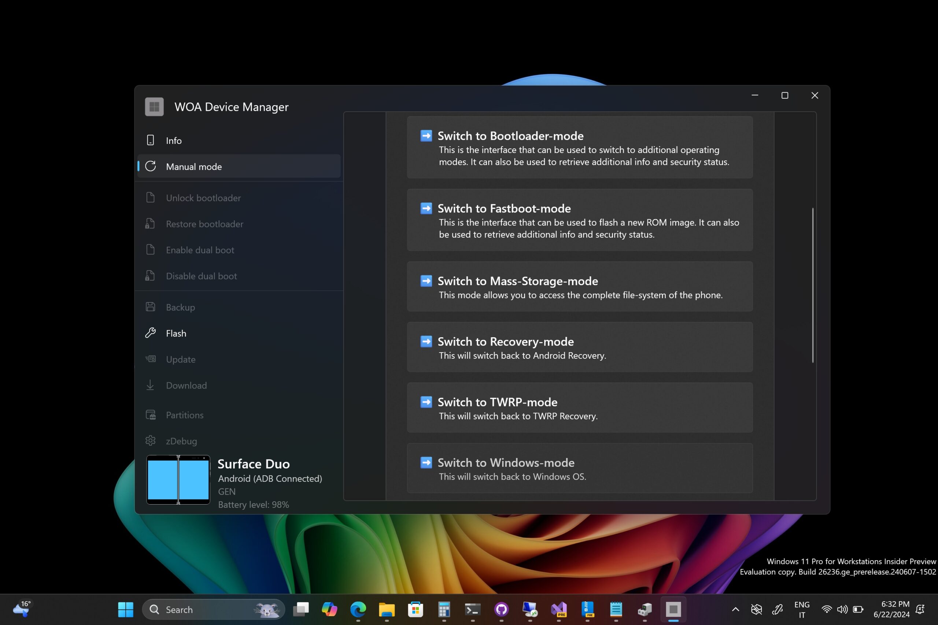Open Restore bootloader page

click(239, 224)
